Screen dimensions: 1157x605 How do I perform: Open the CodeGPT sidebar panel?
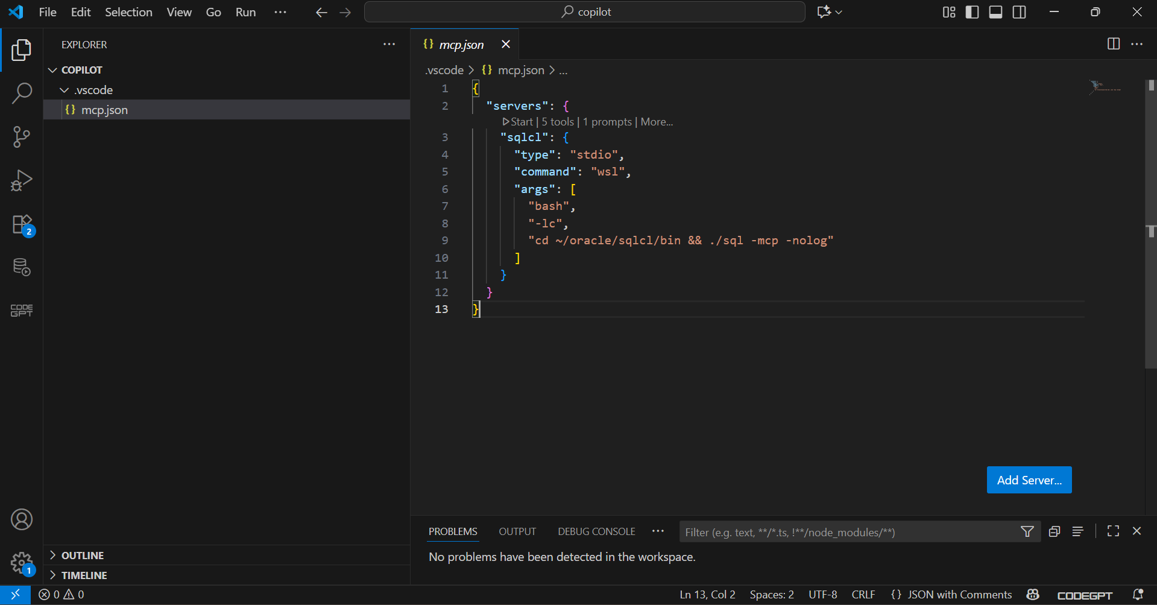pyautogui.click(x=22, y=311)
